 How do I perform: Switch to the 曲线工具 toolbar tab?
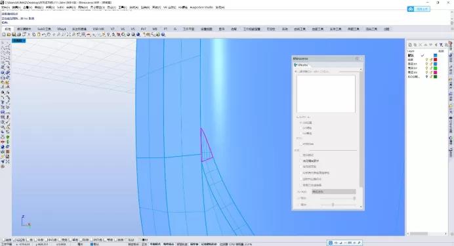pyautogui.click(x=300, y=29)
